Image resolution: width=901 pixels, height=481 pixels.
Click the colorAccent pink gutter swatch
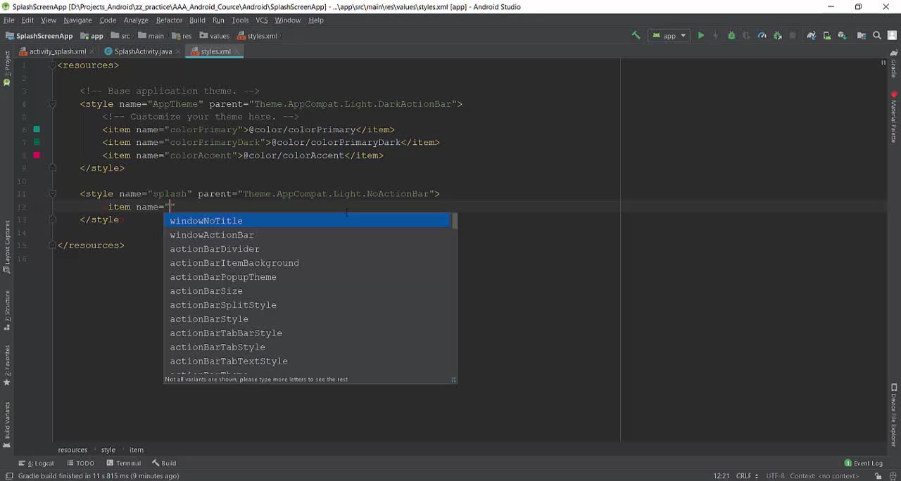[x=37, y=155]
